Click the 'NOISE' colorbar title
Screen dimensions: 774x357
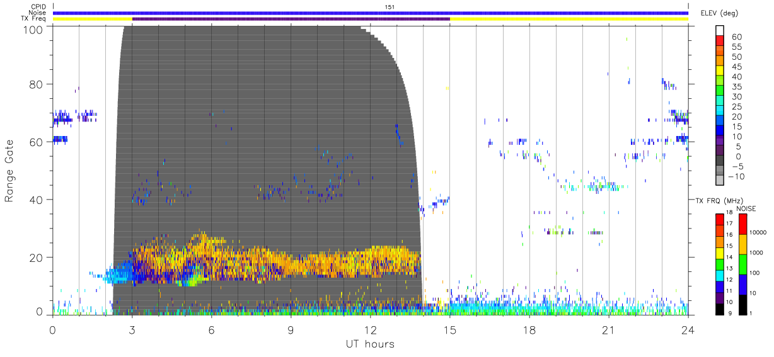[x=746, y=208]
